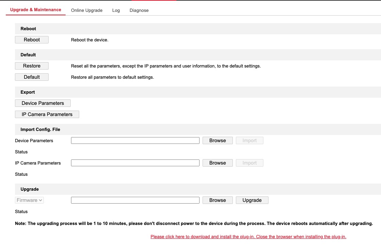Stay on the Upgrade & Maintenance tab
Viewport: 381px width, 246px height.
click(x=35, y=10)
